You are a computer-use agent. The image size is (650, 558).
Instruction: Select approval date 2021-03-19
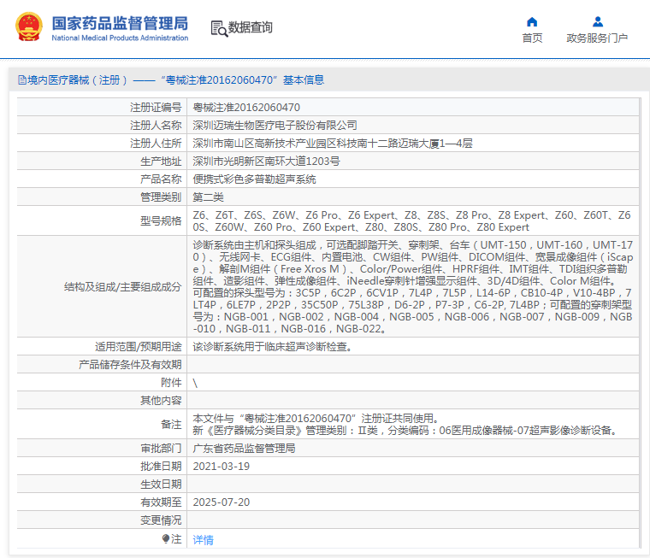(x=222, y=467)
